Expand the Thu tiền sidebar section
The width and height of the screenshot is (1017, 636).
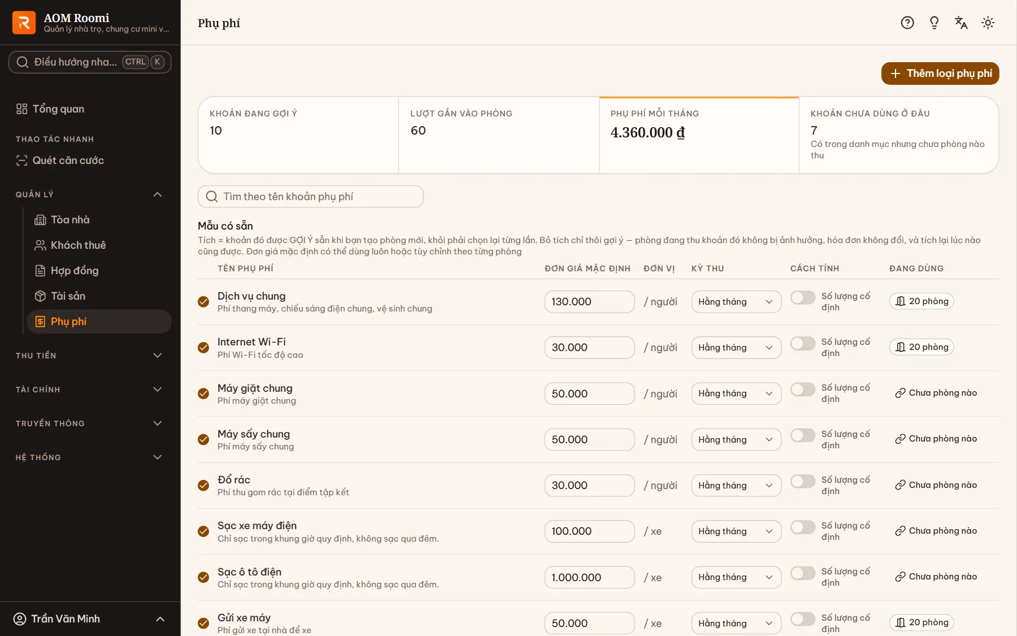90,356
